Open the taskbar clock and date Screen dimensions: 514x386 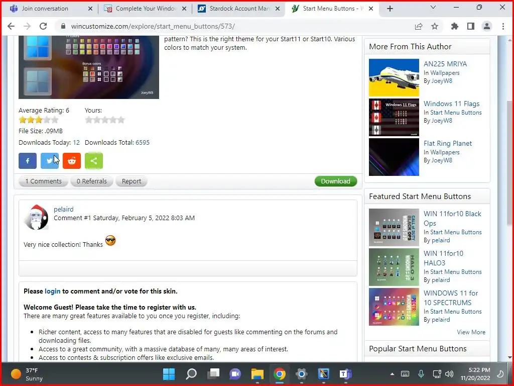(x=475, y=374)
